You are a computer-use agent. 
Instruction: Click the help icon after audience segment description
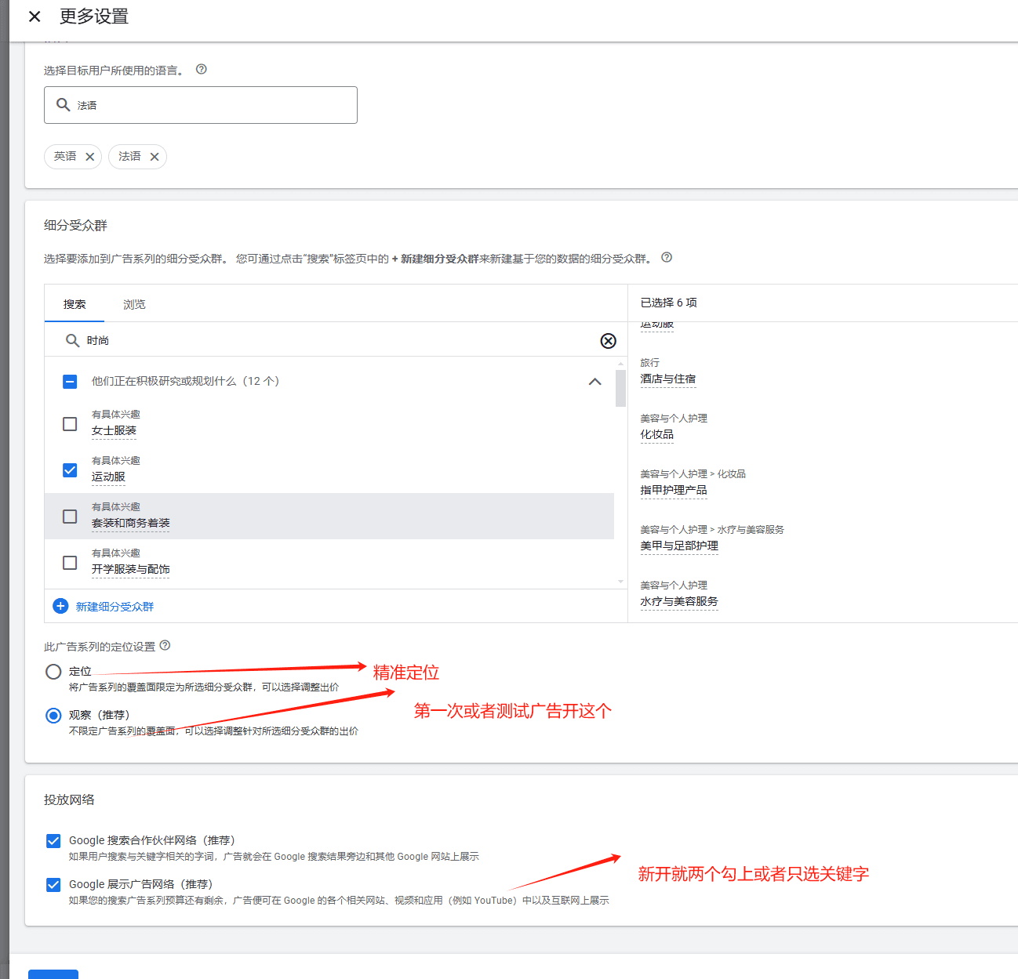coord(667,257)
